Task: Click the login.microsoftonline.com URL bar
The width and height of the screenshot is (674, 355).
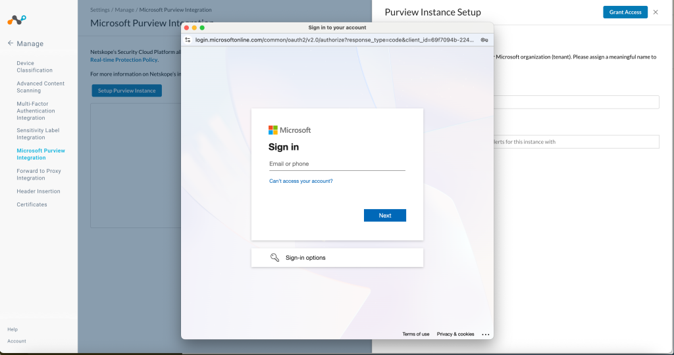Action: pyautogui.click(x=334, y=40)
